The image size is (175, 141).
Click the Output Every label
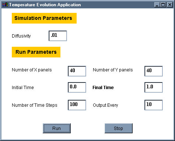click(105, 105)
